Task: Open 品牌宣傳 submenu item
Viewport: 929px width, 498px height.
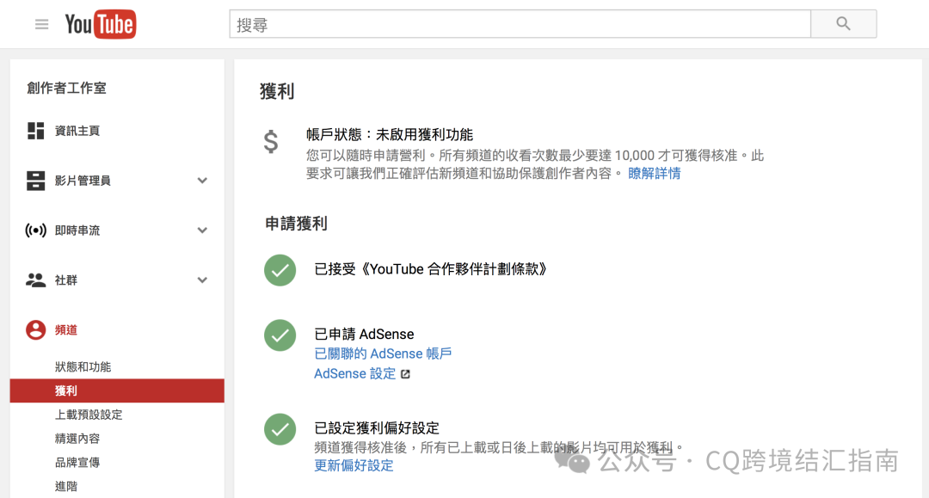Action: [x=77, y=462]
